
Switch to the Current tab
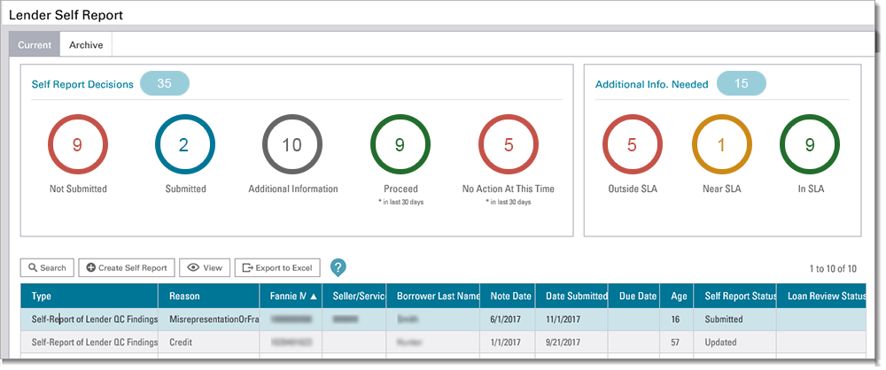point(35,44)
